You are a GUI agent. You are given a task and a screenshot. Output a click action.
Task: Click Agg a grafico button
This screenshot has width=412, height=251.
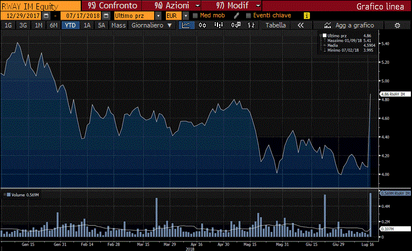pyautogui.click(x=349, y=25)
